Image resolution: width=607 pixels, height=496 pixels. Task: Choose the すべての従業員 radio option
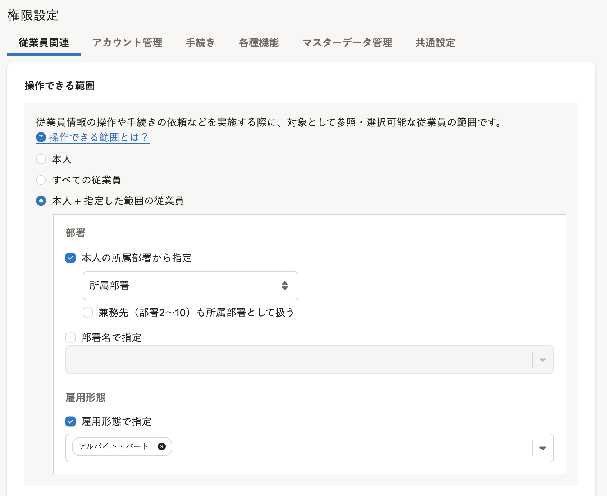41,180
